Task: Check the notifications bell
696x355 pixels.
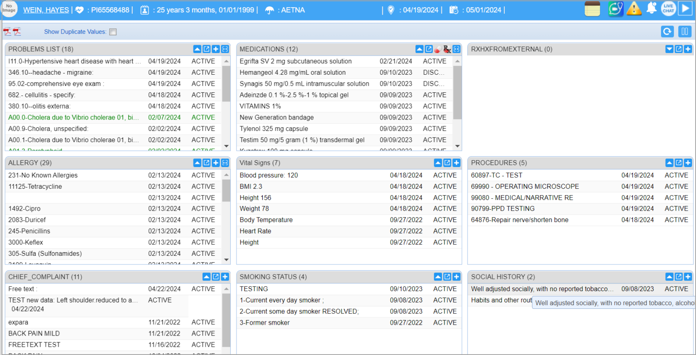Action: click(652, 8)
